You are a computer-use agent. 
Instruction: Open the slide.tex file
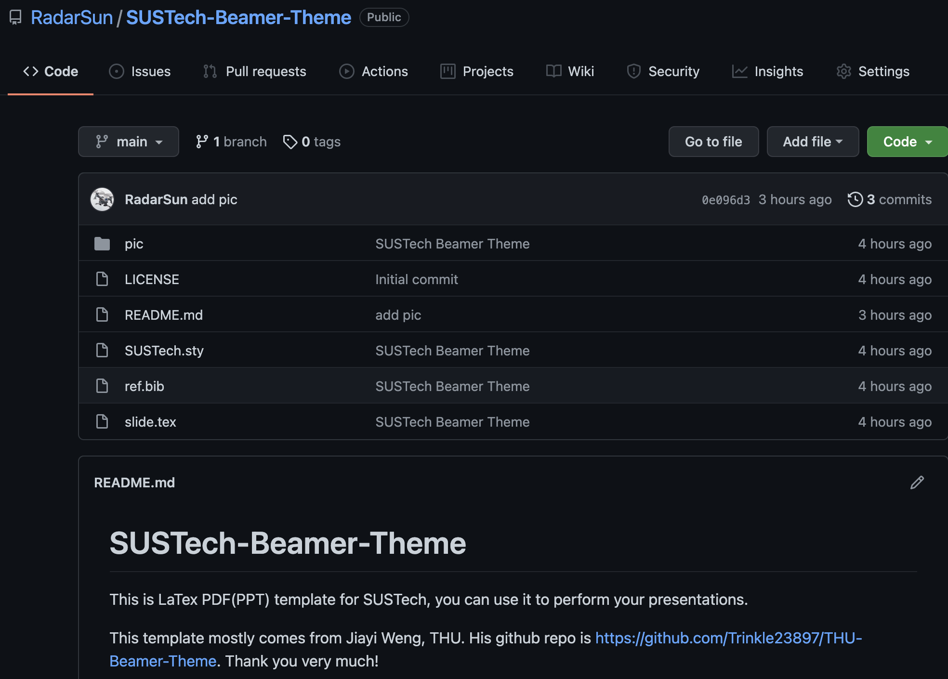click(x=150, y=422)
